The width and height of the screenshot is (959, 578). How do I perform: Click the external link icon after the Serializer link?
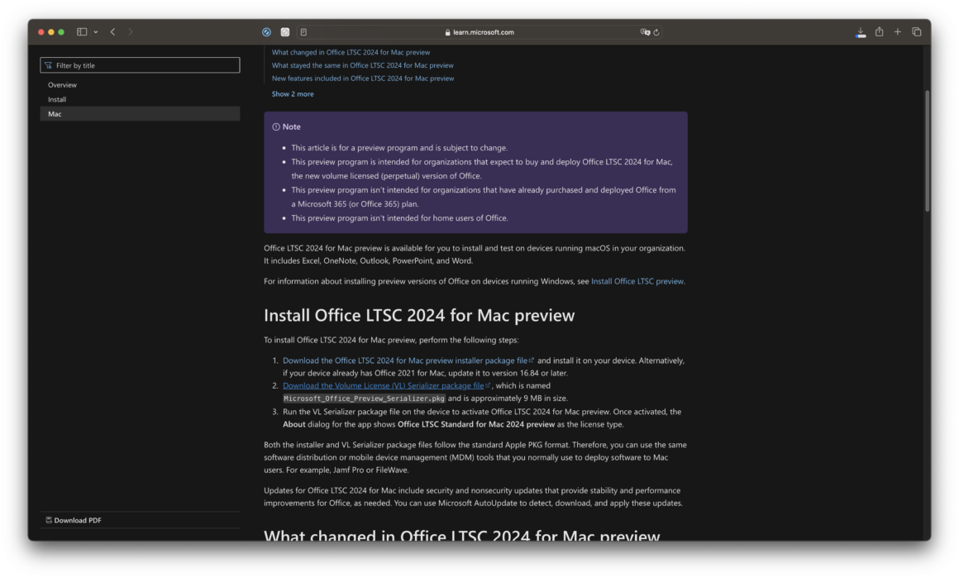pyautogui.click(x=488, y=385)
